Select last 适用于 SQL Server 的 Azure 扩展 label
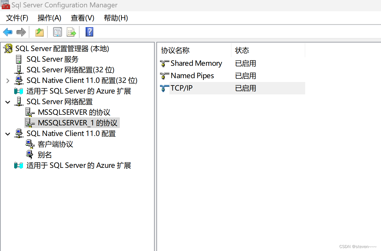 tap(79, 165)
